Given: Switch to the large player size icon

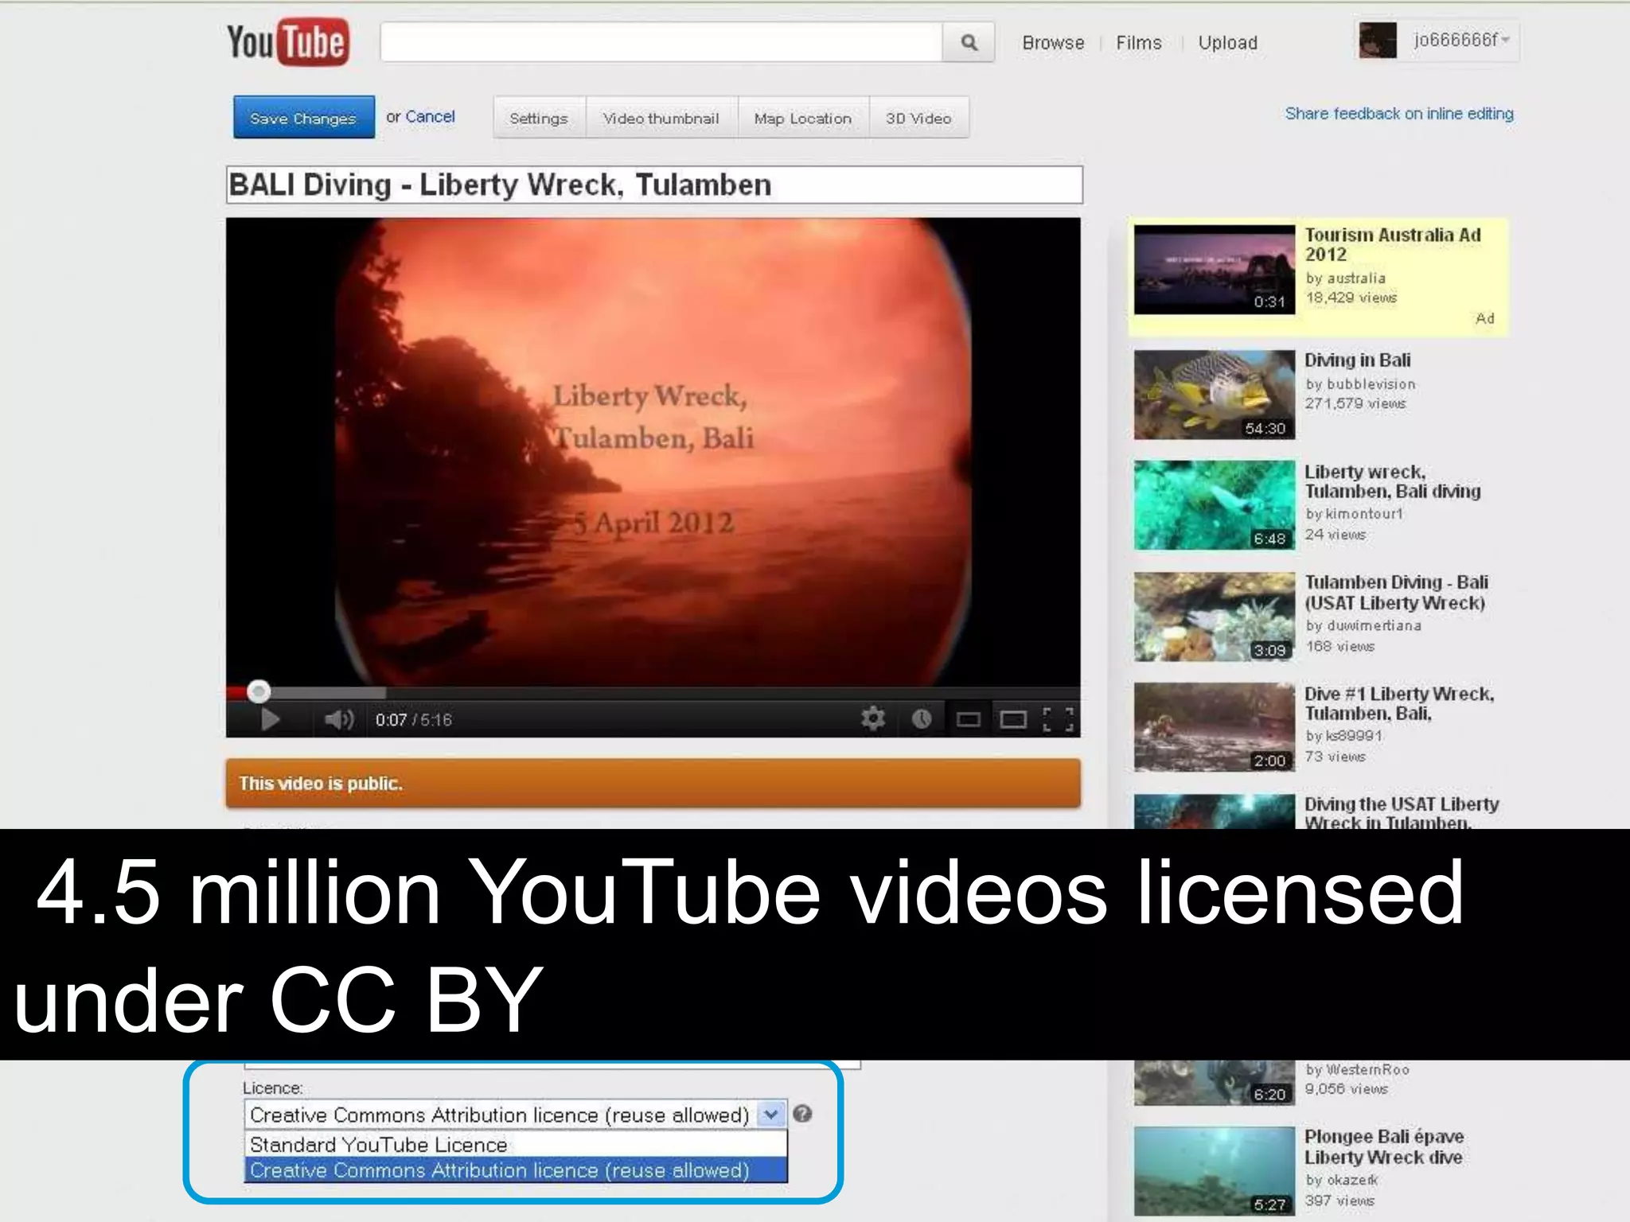Looking at the screenshot, I should coord(1013,720).
